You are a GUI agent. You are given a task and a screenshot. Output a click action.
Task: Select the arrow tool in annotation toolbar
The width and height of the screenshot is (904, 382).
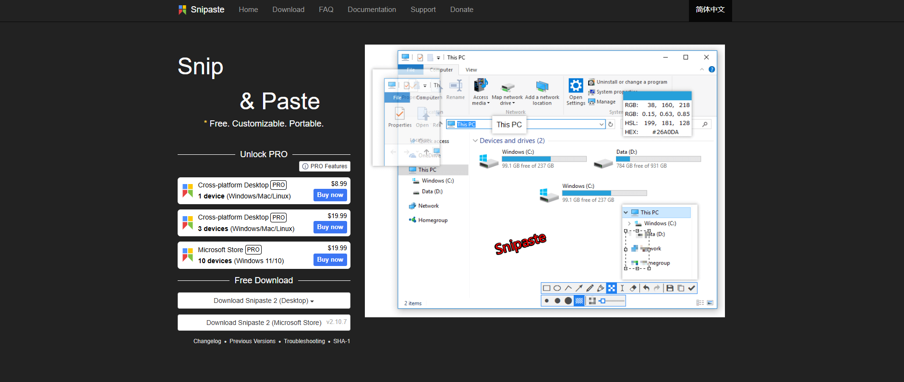579,288
